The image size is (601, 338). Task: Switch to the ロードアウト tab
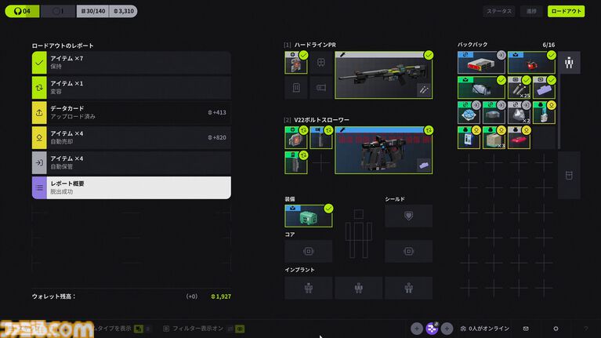[x=566, y=12]
